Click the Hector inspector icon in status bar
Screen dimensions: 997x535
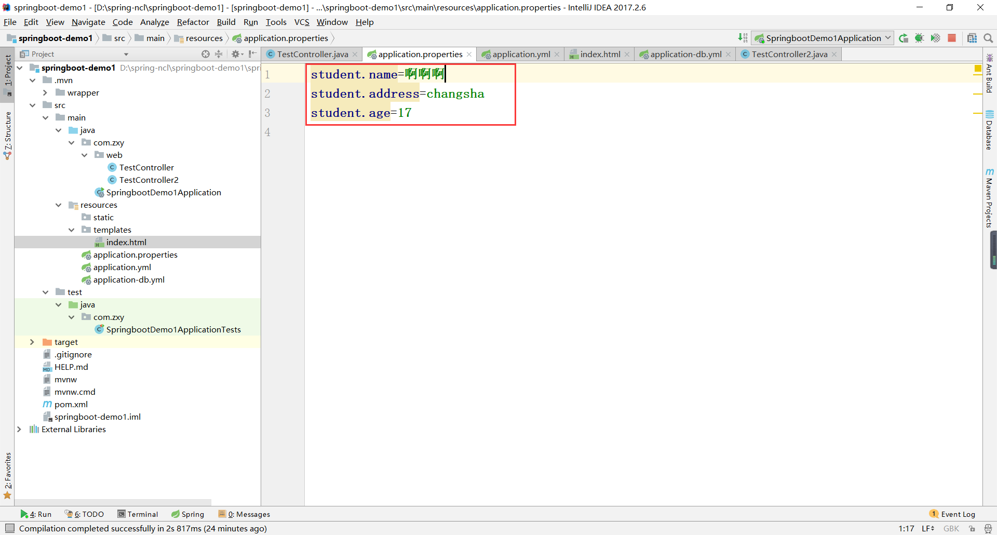coord(988,528)
